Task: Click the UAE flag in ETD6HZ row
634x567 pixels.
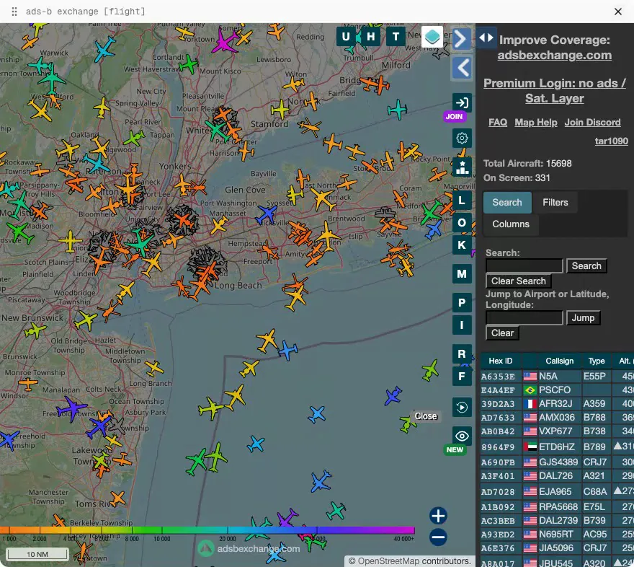Action: [x=530, y=447]
